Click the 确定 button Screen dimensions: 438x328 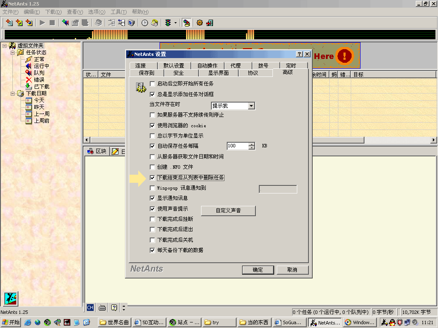click(x=258, y=270)
